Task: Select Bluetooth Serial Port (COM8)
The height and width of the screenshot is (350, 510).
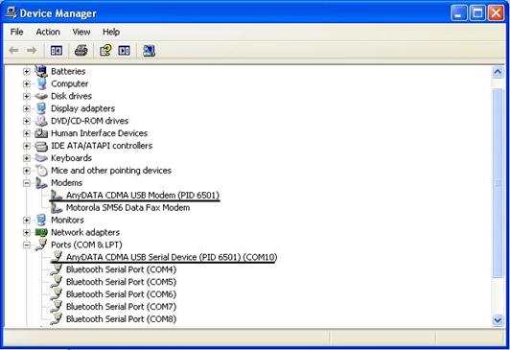Action: pyautogui.click(x=121, y=318)
